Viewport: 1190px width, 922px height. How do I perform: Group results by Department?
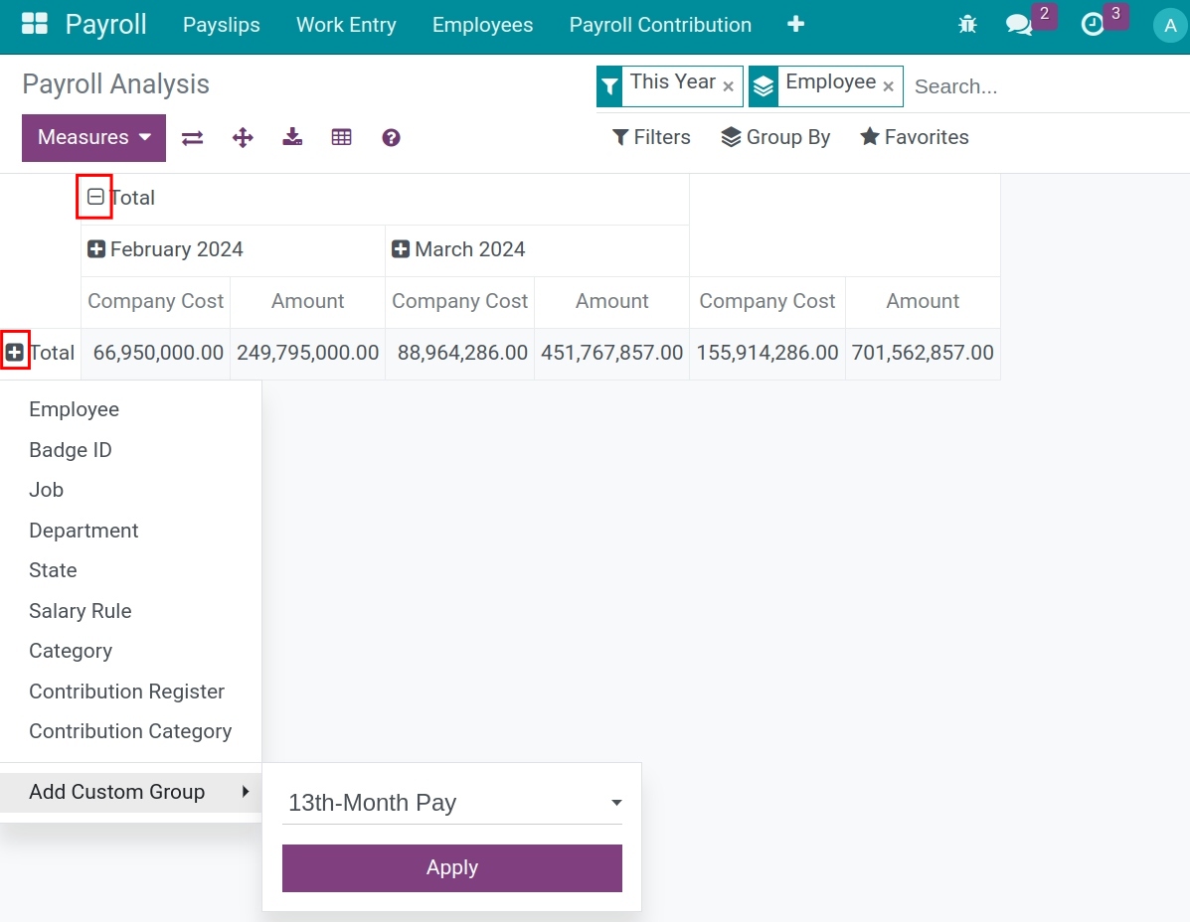pos(84,530)
